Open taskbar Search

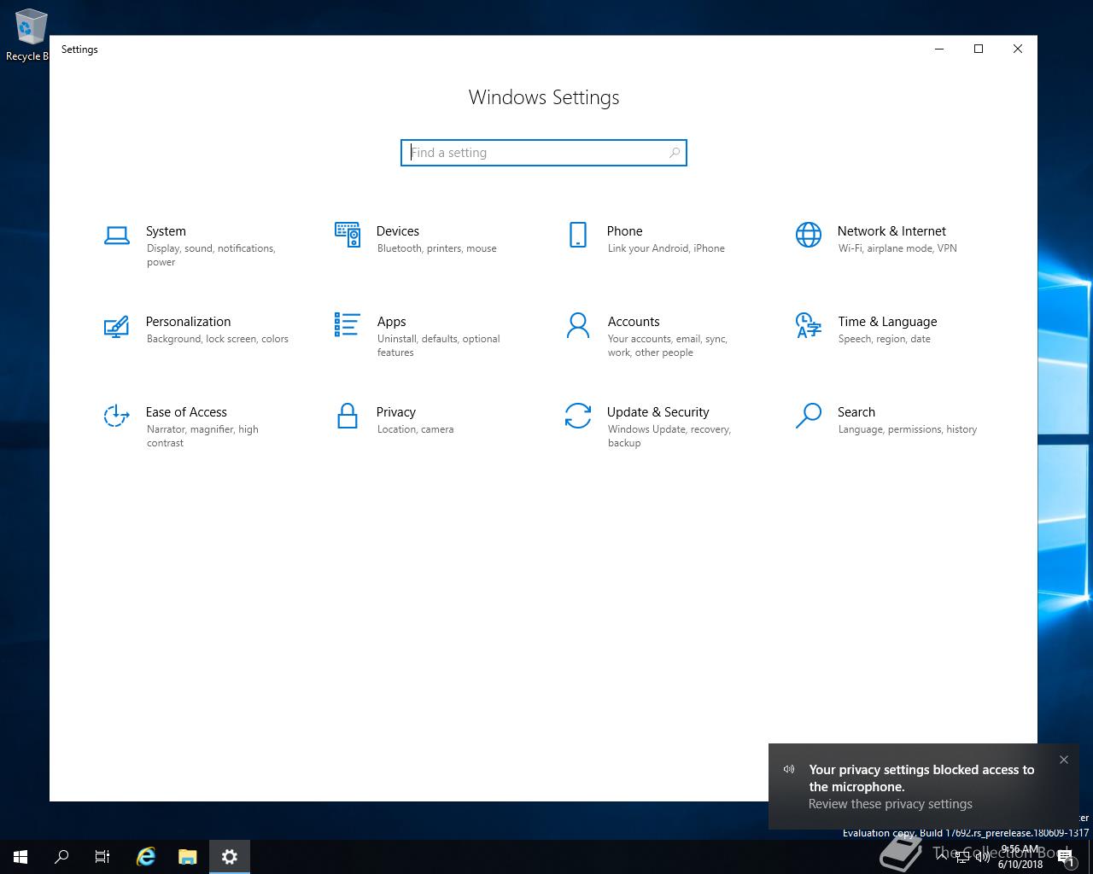(x=61, y=857)
